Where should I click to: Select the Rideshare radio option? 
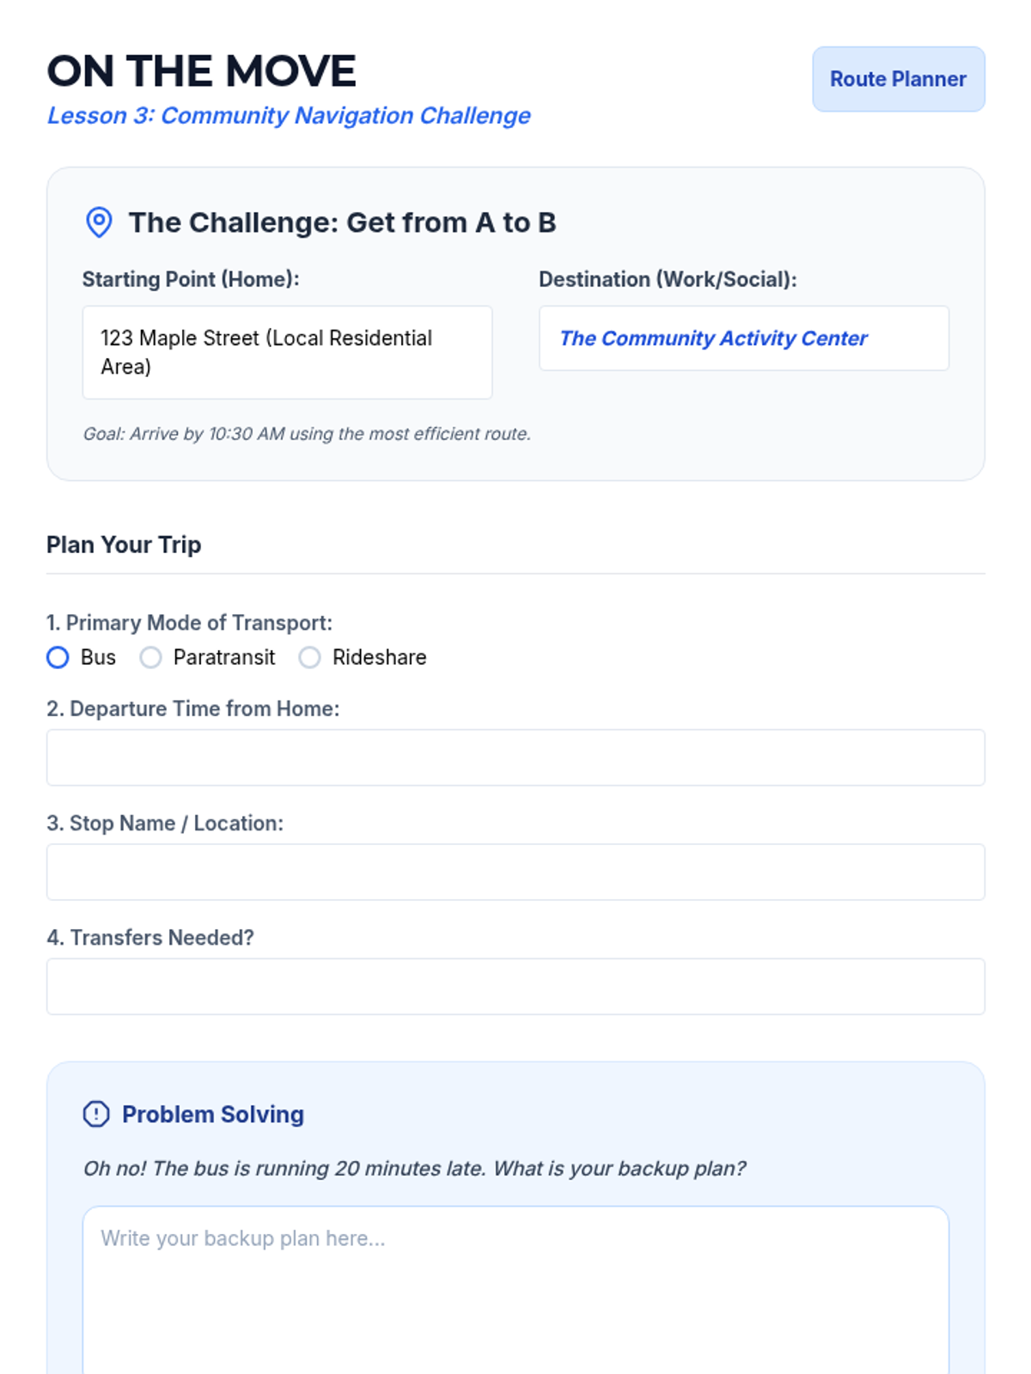click(x=309, y=658)
